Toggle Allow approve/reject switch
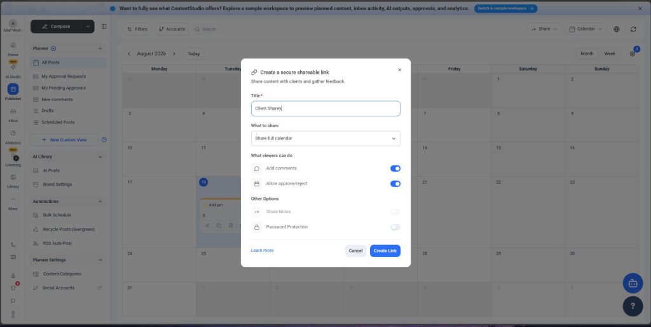 click(x=395, y=184)
